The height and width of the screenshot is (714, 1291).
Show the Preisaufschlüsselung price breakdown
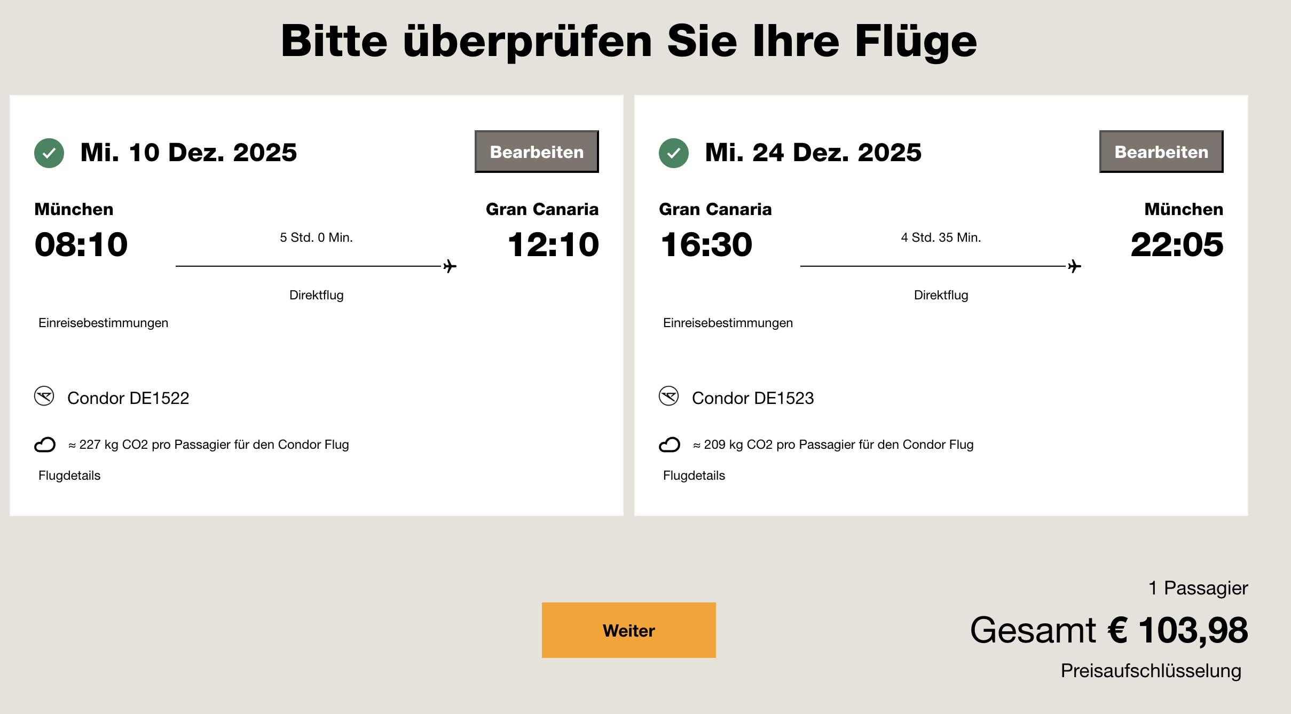pos(1151,671)
